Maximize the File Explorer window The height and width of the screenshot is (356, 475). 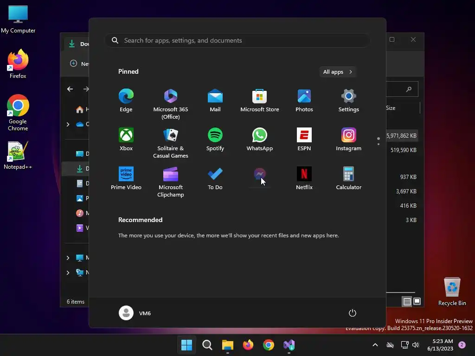[x=392, y=40]
